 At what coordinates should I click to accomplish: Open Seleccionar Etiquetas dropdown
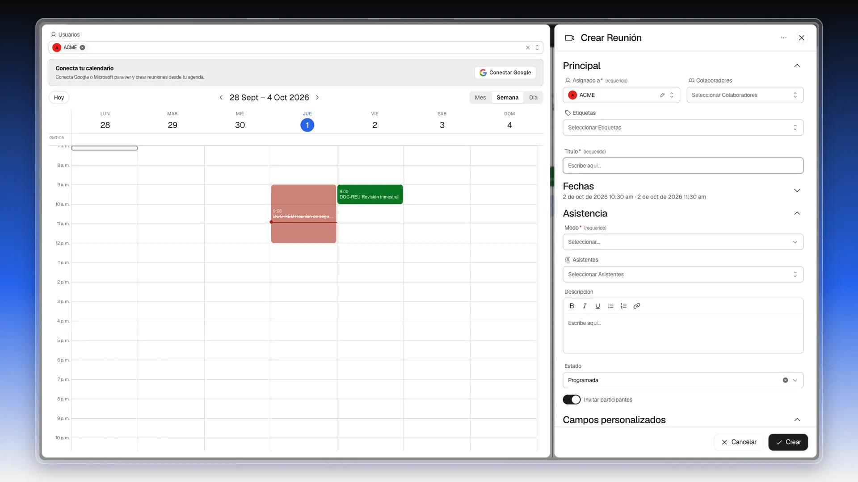coord(683,128)
